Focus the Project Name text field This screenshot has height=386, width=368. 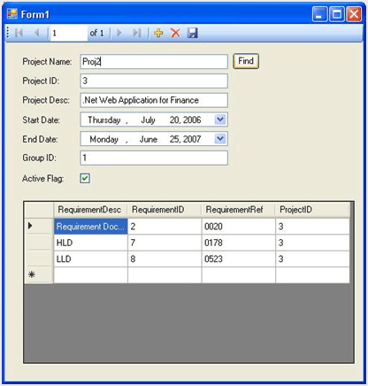click(x=154, y=62)
